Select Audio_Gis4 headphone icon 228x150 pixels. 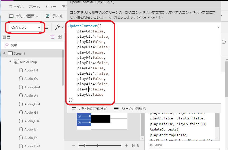click(x=21, y=104)
